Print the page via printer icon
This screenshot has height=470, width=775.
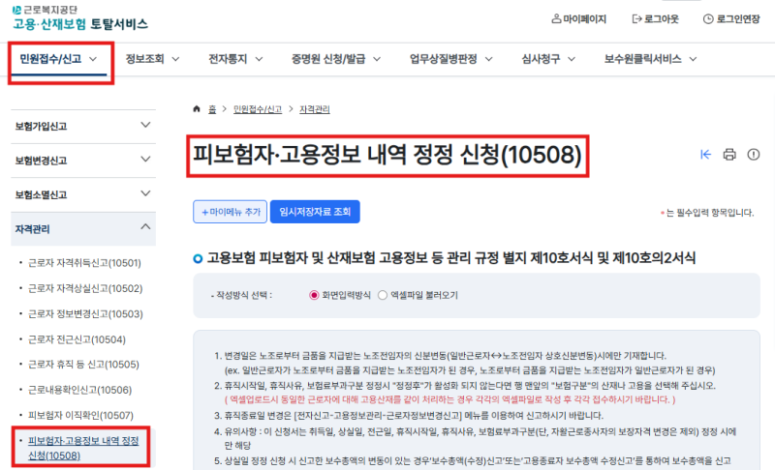729,155
